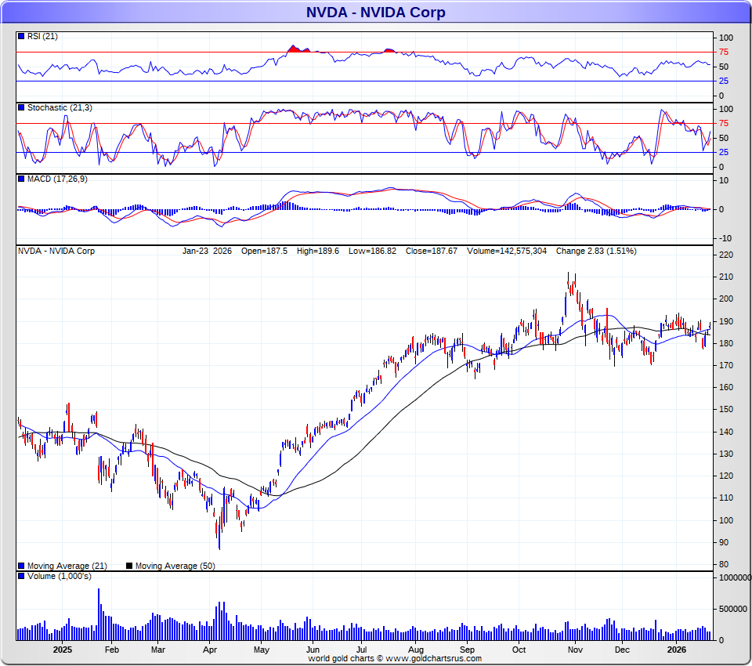
Task: Click the 150 price axis label
Action: click(726, 409)
